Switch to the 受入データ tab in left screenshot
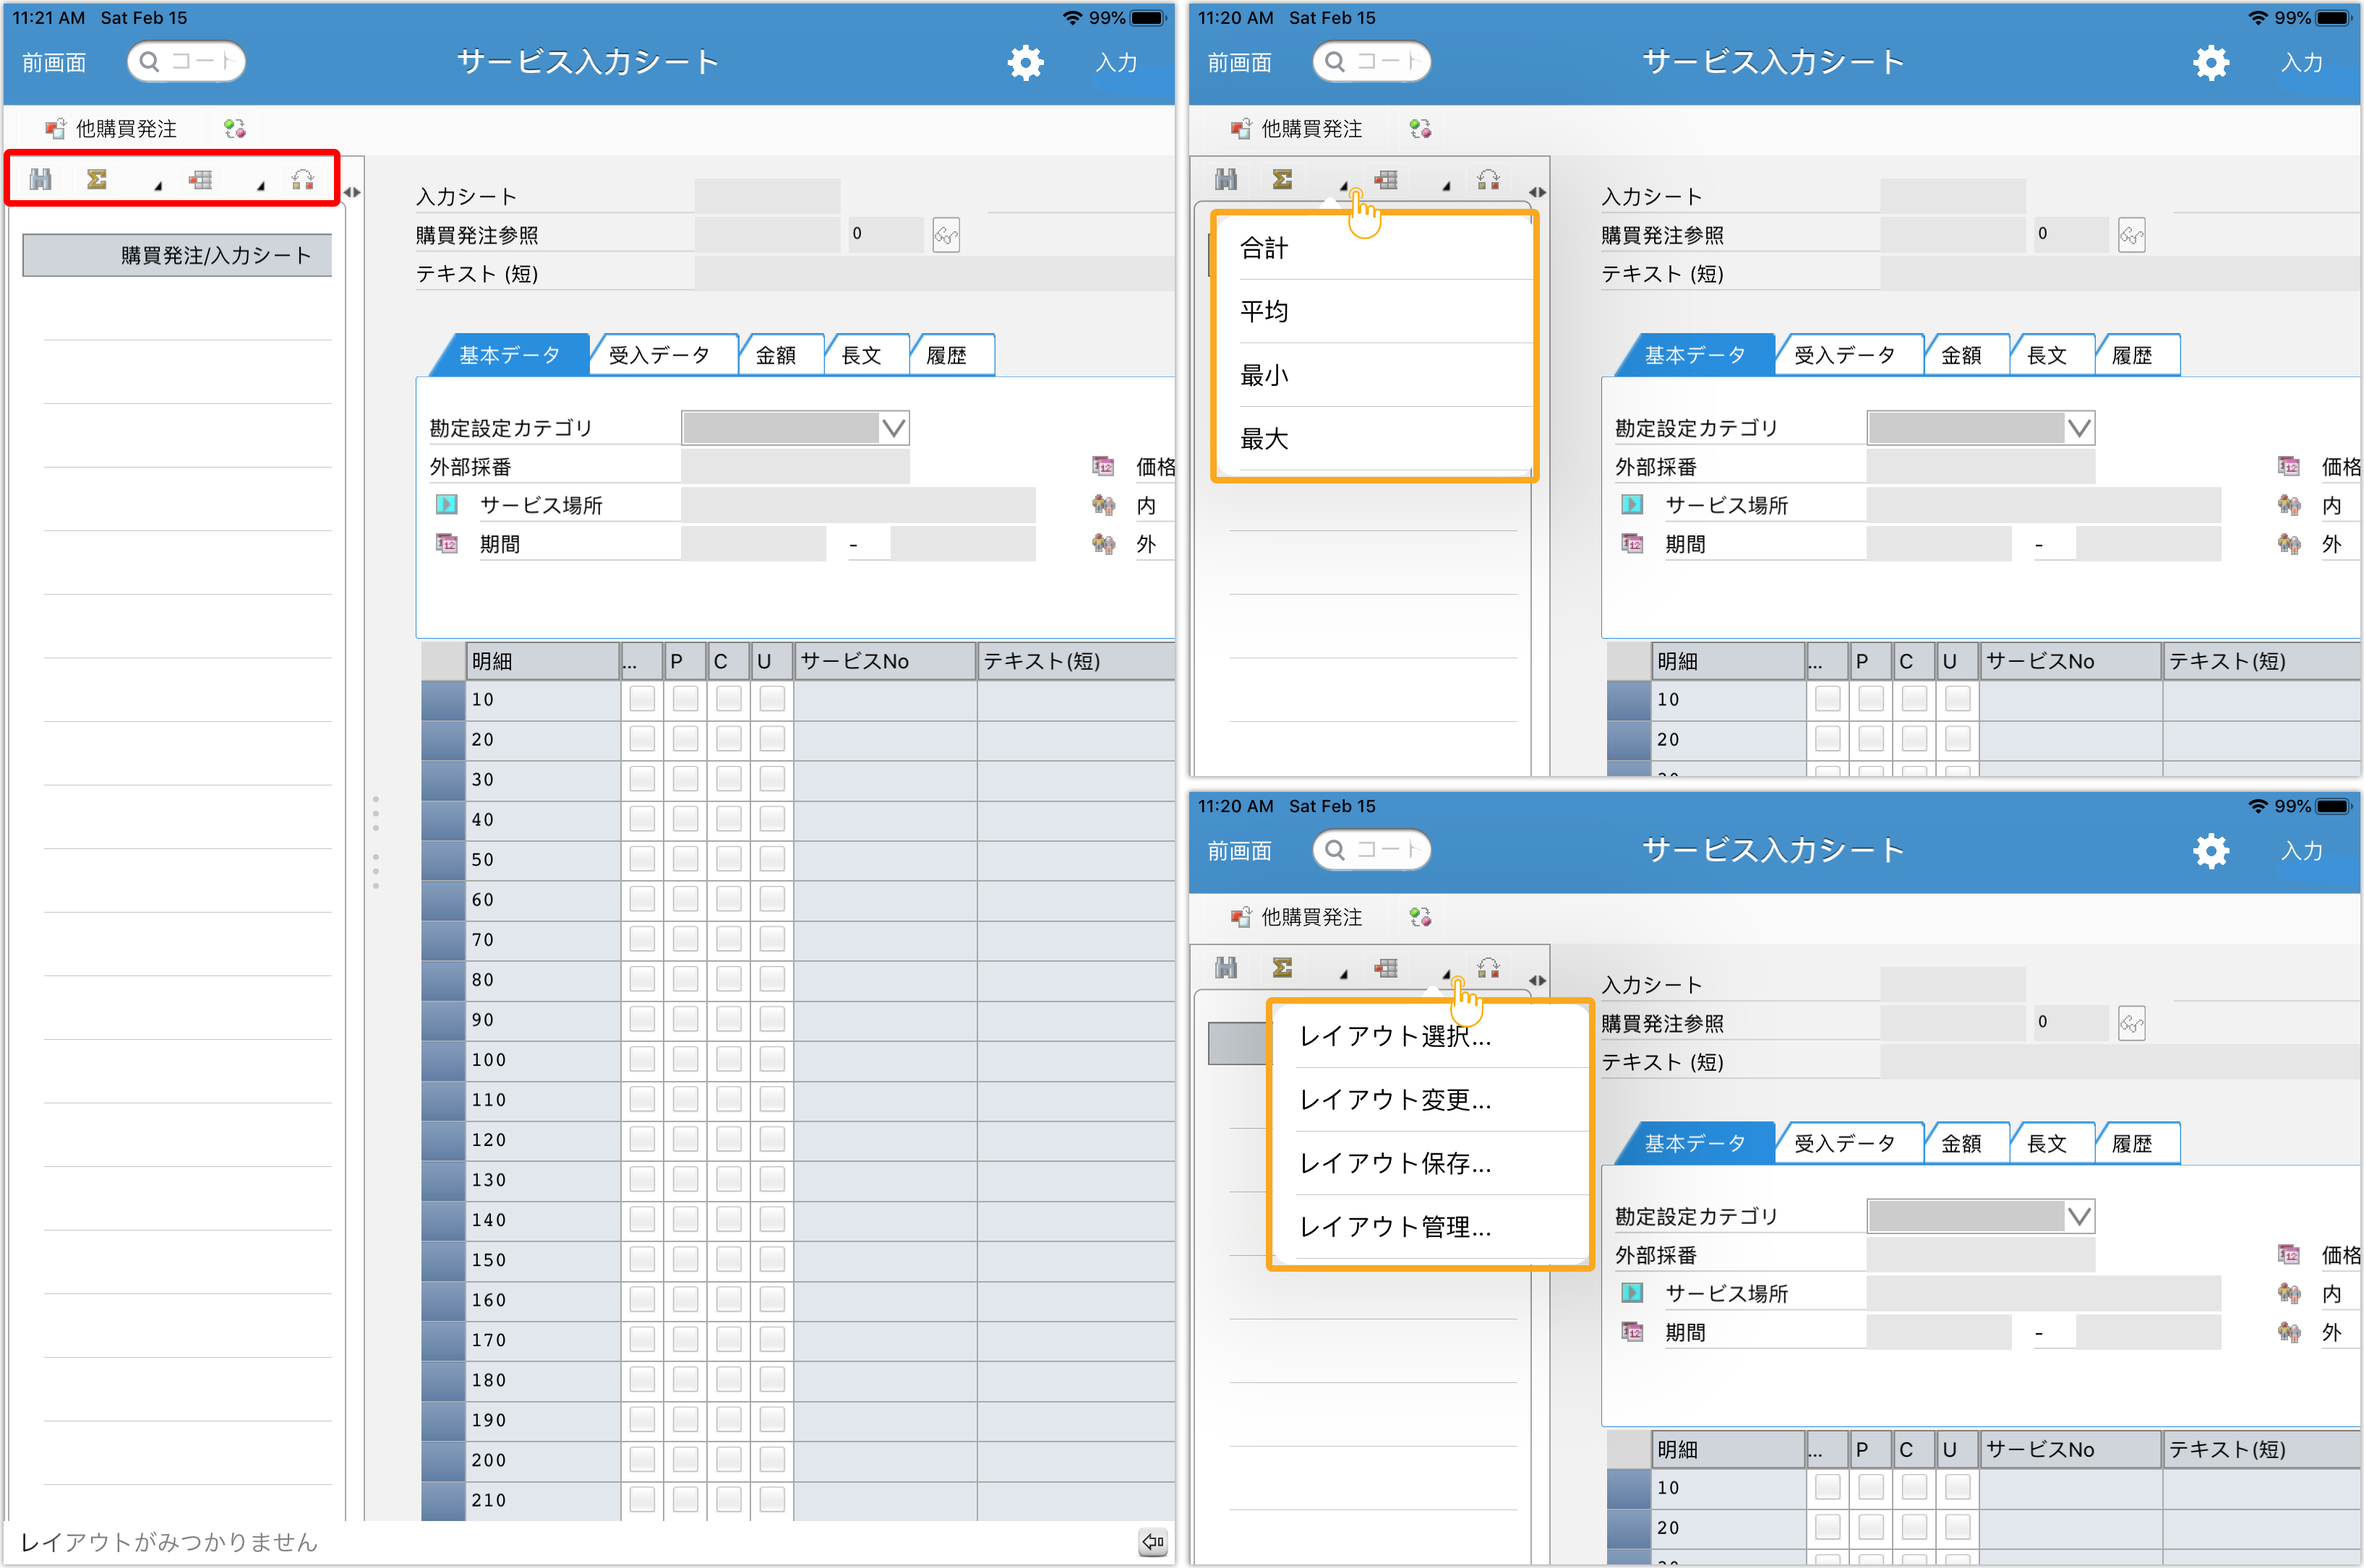Screen dimensions: 2364x1568 [x=660, y=356]
